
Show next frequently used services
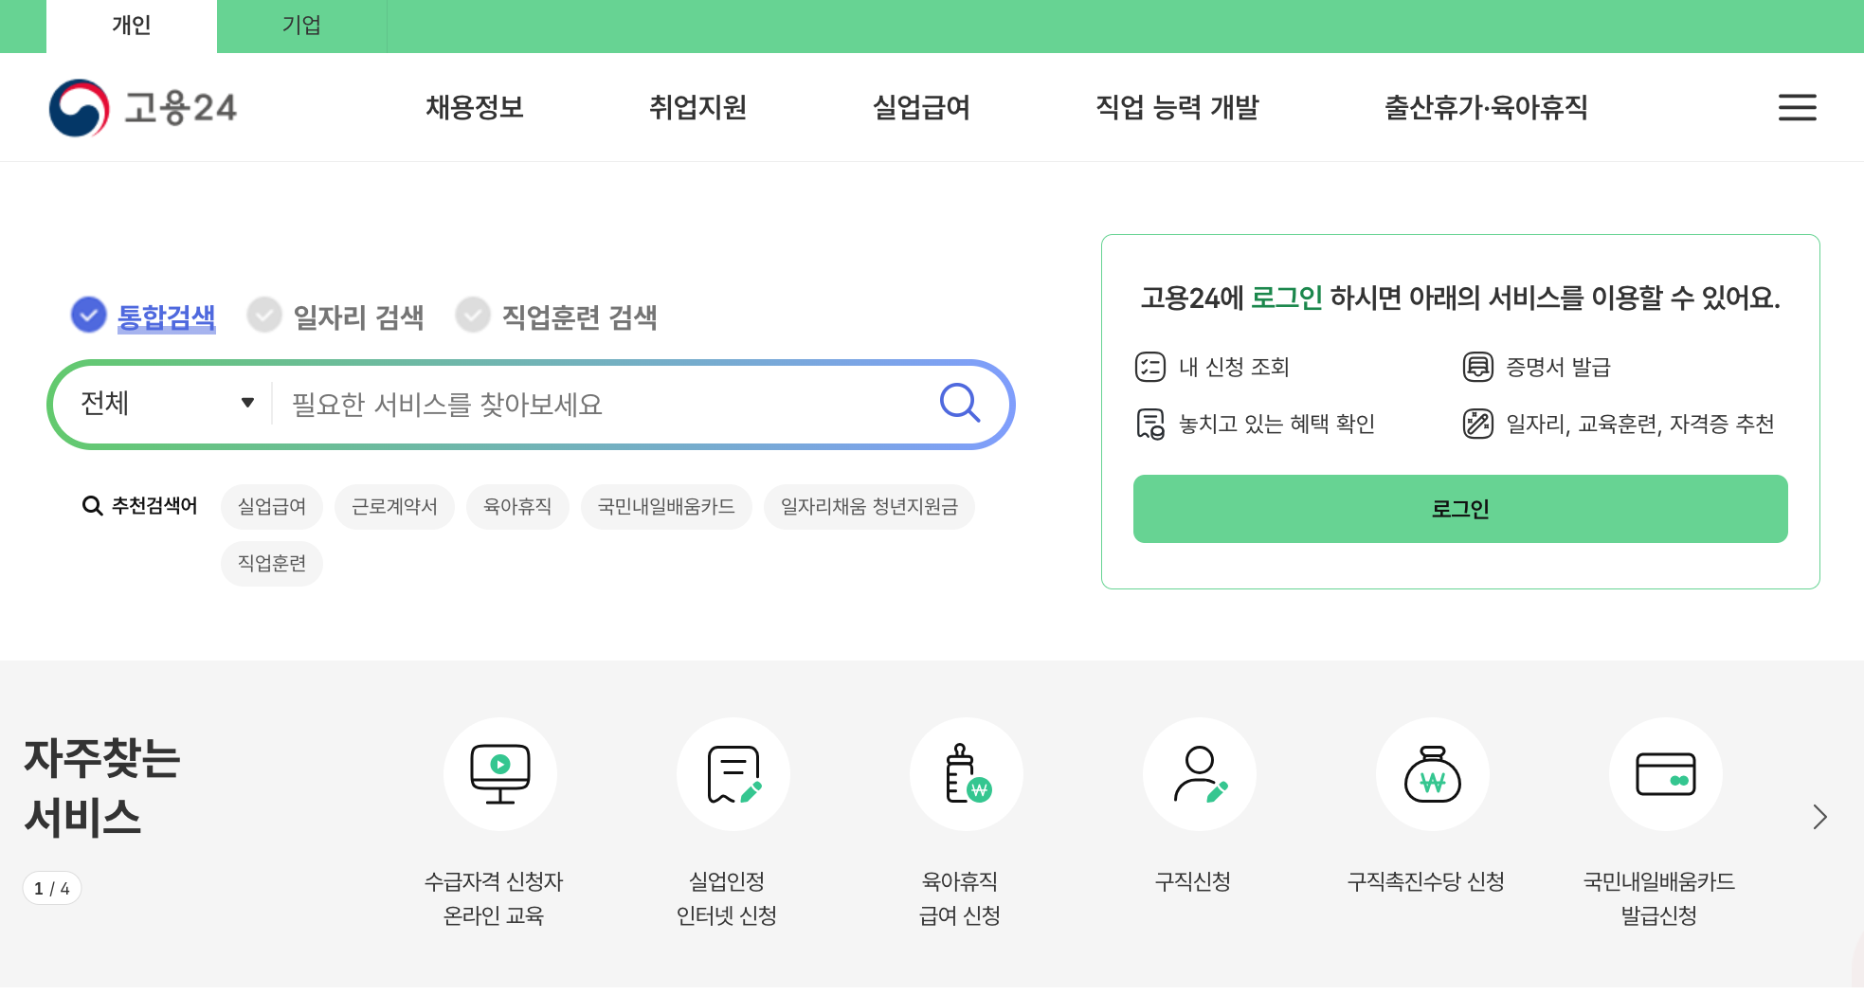point(1819,816)
